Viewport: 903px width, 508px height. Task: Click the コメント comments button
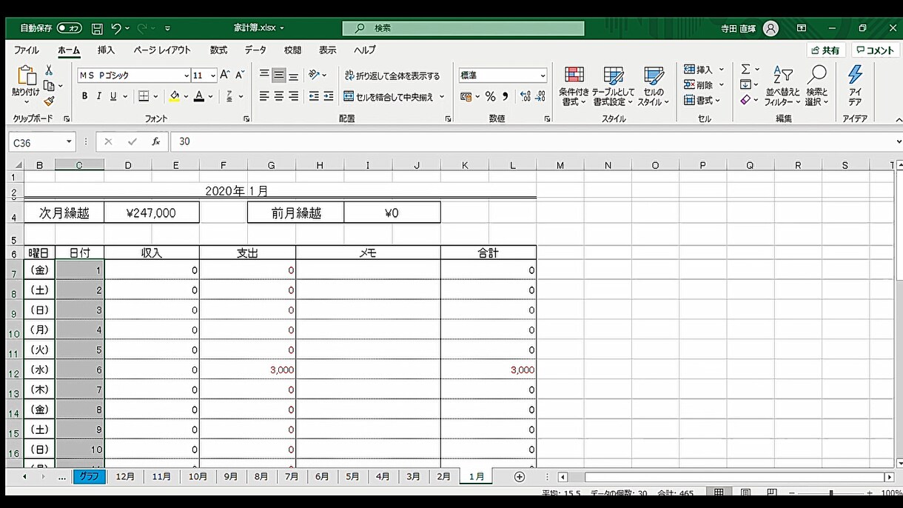tap(875, 50)
